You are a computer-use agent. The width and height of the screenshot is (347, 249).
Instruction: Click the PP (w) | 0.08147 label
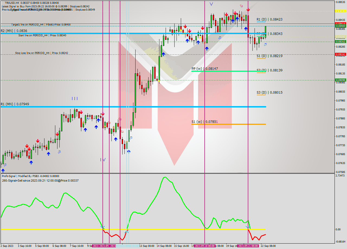[x=205, y=69]
